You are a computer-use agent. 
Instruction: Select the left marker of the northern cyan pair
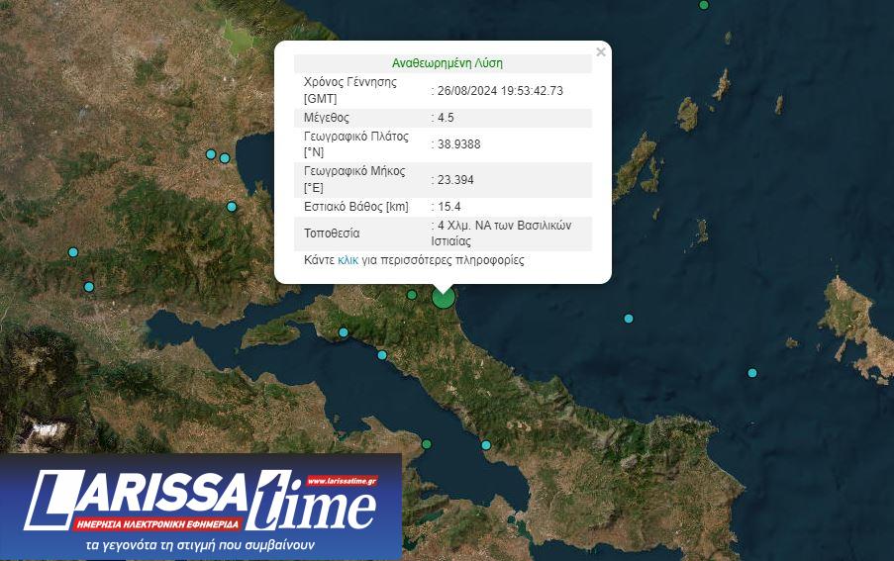pos(210,154)
